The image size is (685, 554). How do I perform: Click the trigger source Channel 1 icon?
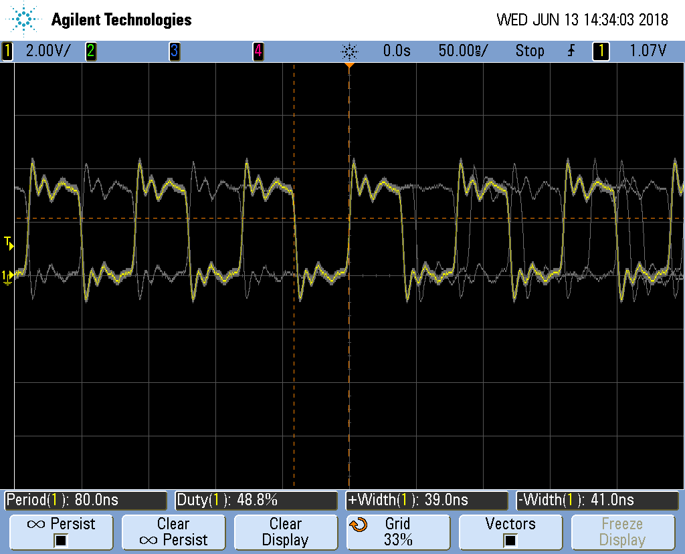(600, 51)
